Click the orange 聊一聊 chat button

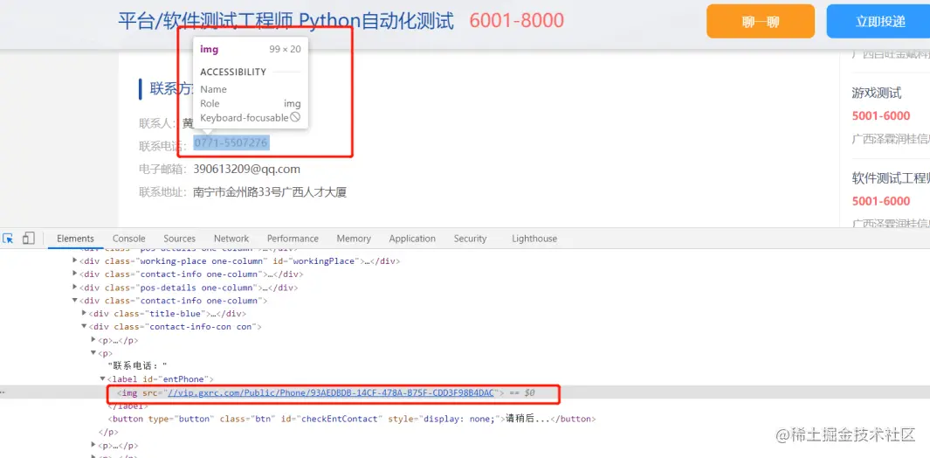pos(761,21)
